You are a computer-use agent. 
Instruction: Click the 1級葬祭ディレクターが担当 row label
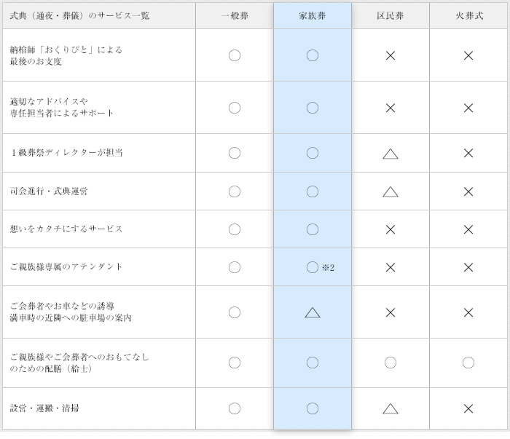click(x=66, y=153)
